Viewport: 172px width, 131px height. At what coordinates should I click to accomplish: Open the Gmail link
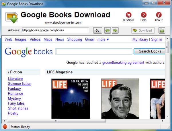(90, 39)
